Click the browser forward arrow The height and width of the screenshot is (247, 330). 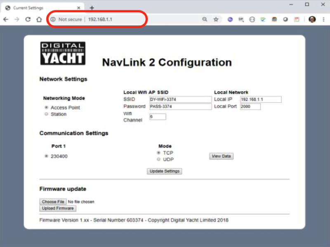pyautogui.click(x=17, y=19)
